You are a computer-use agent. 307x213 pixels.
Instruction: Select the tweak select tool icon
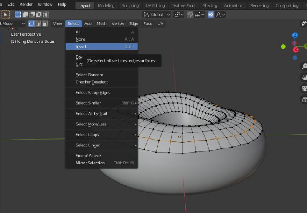(x=5, y=15)
